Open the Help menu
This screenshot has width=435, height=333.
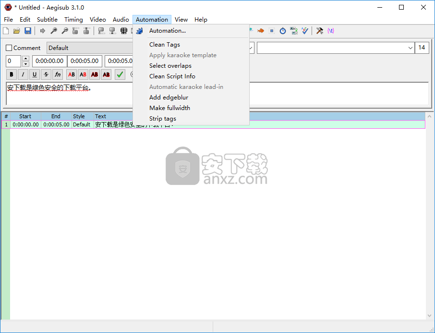tap(201, 19)
